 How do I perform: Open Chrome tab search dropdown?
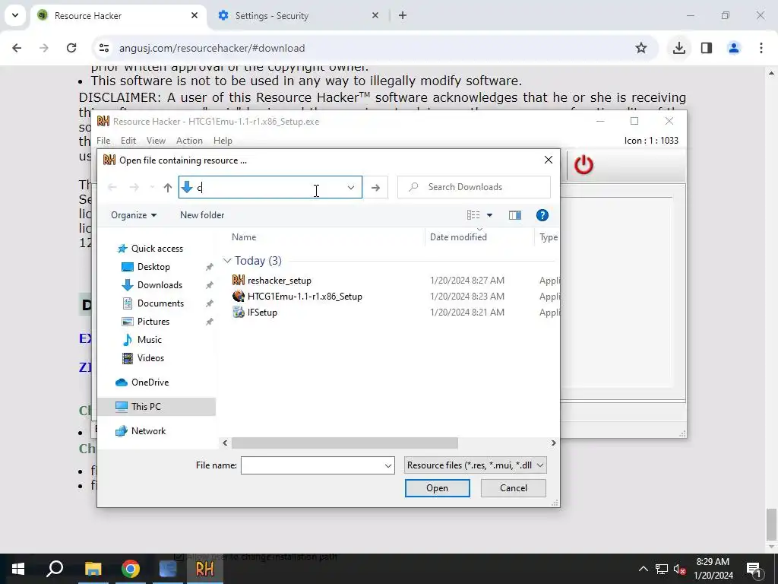pyautogui.click(x=15, y=15)
